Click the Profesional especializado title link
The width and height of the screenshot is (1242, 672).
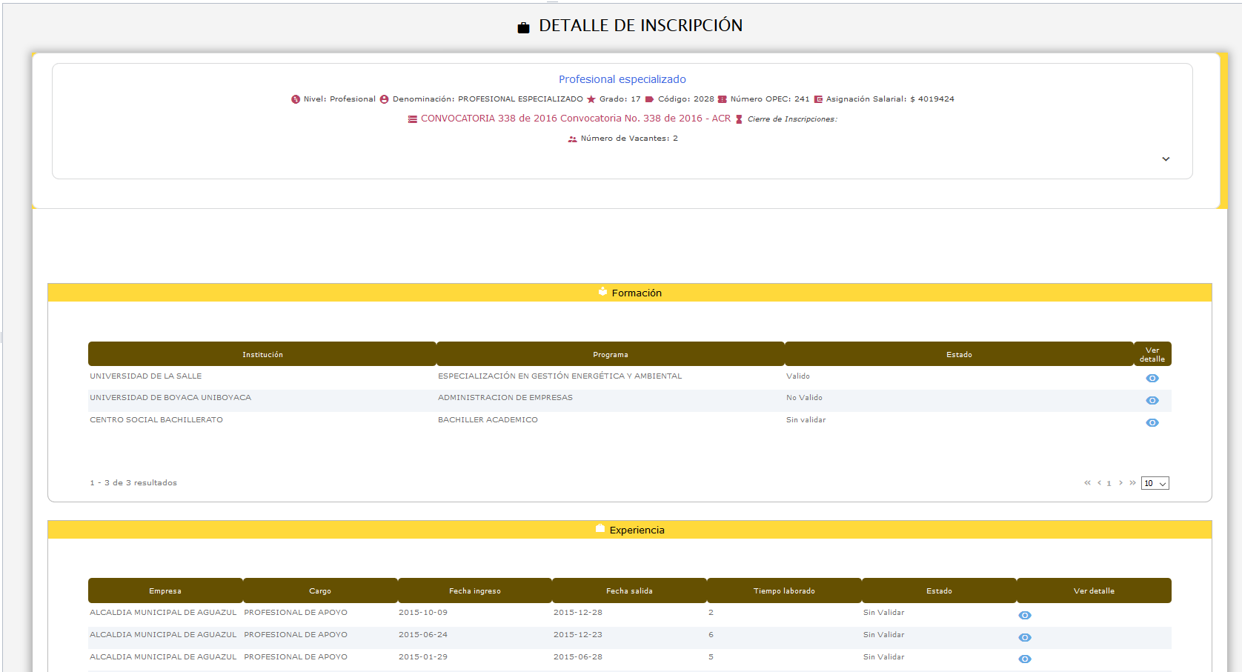[x=622, y=79]
